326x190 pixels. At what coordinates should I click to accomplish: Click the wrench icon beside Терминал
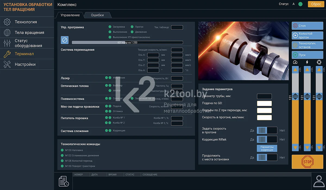click(7, 54)
